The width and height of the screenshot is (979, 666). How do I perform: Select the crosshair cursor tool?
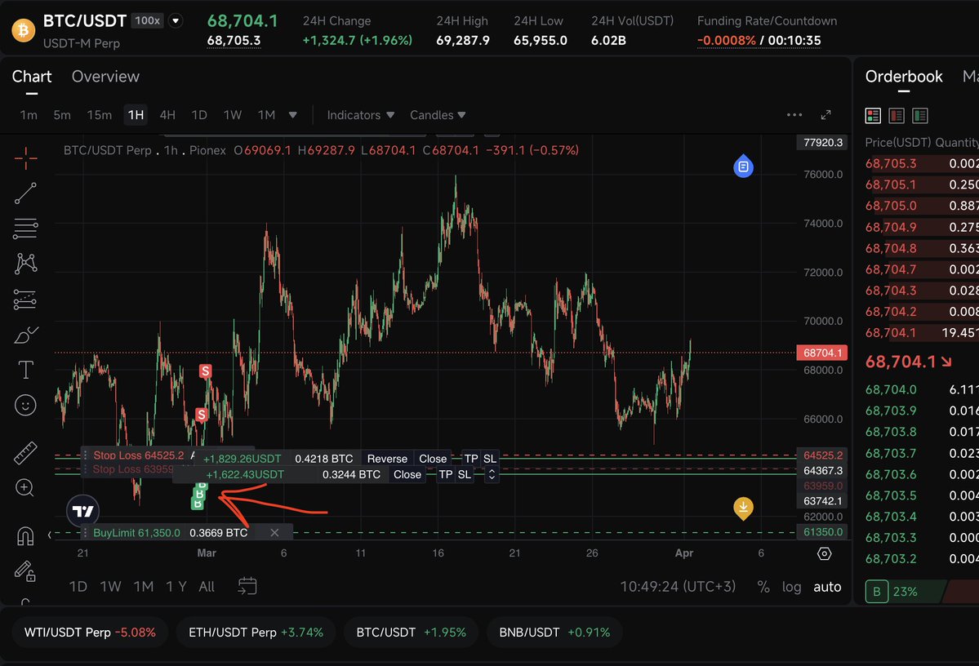point(25,158)
